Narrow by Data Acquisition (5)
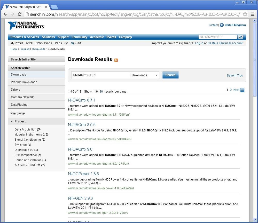 click(27, 129)
